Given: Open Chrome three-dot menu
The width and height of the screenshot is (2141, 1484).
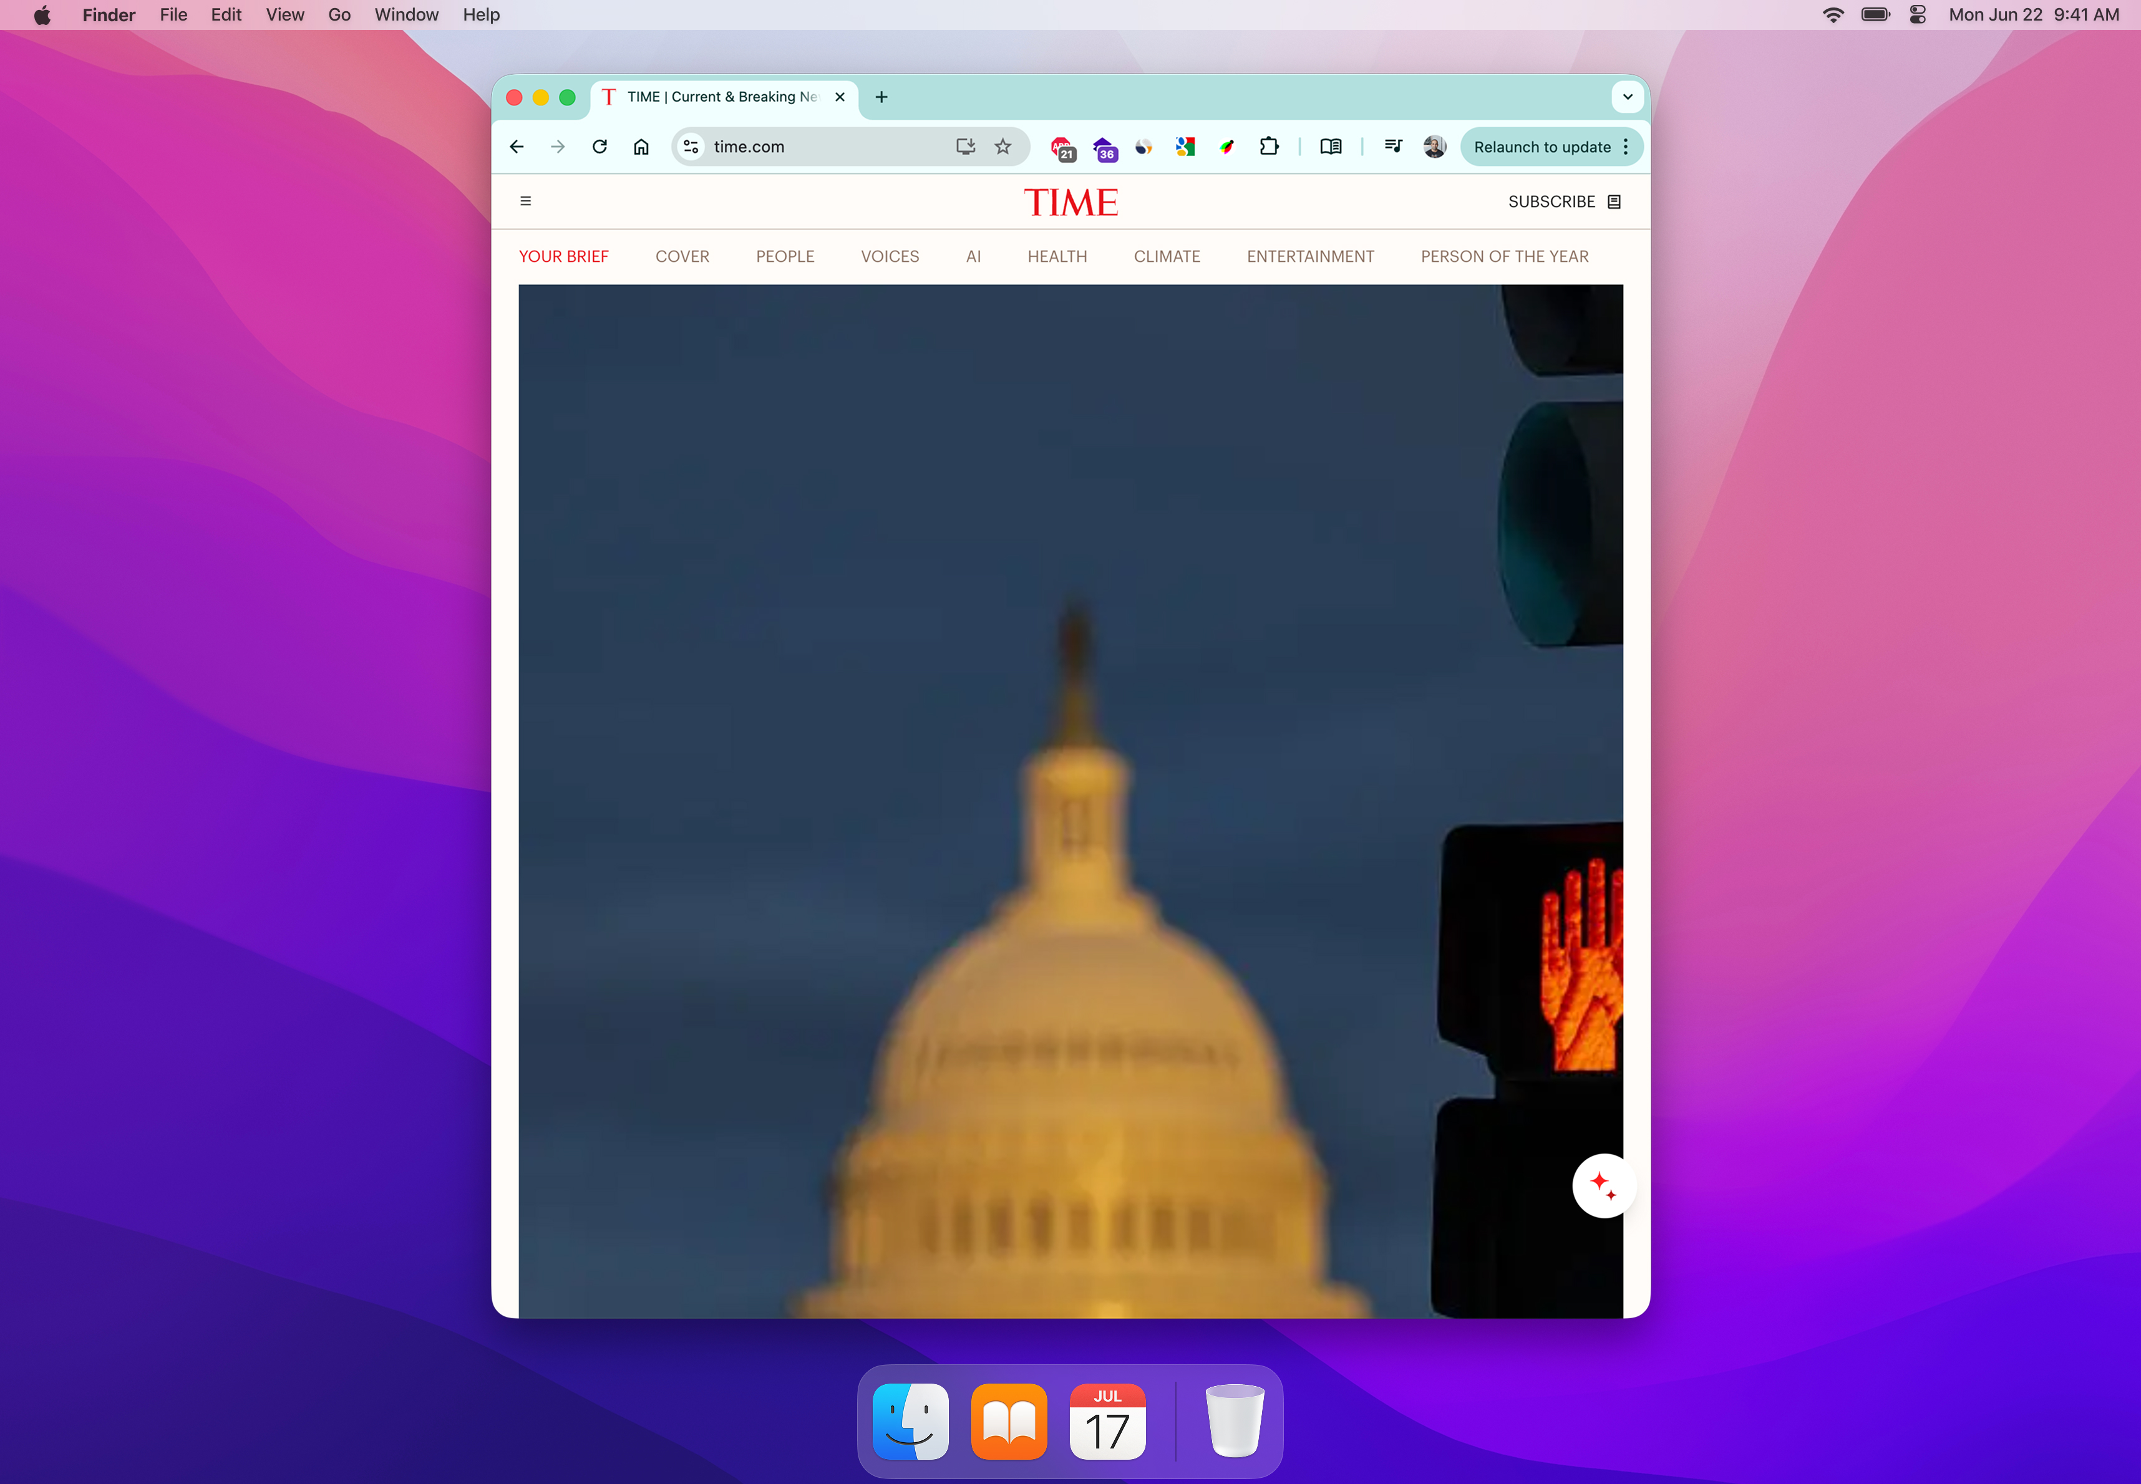Looking at the screenshot, I should coord(1625,147).
